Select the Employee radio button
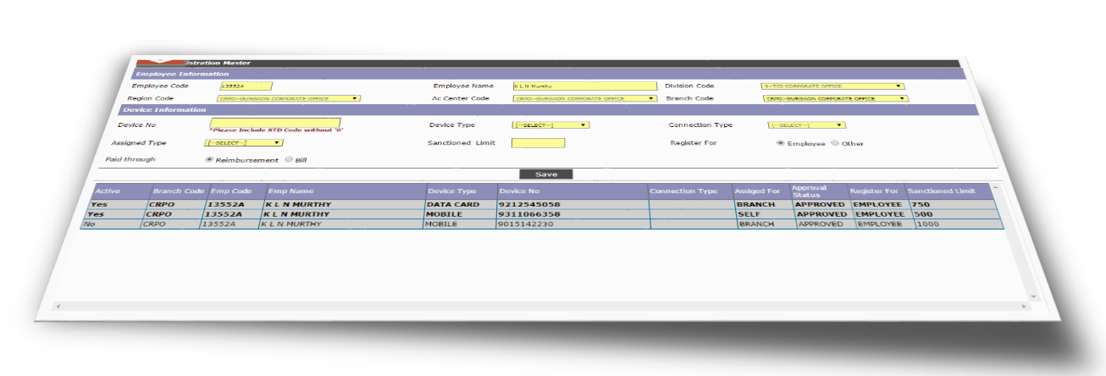Screen dimensions: 1106x376 click(780, 143)
